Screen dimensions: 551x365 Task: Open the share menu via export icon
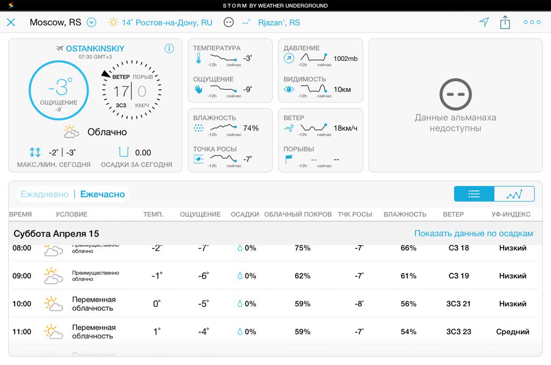click(505, 22)
